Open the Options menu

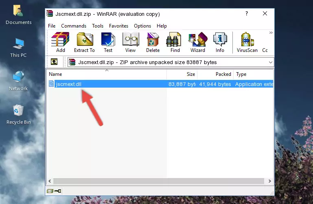coord(142,26)
